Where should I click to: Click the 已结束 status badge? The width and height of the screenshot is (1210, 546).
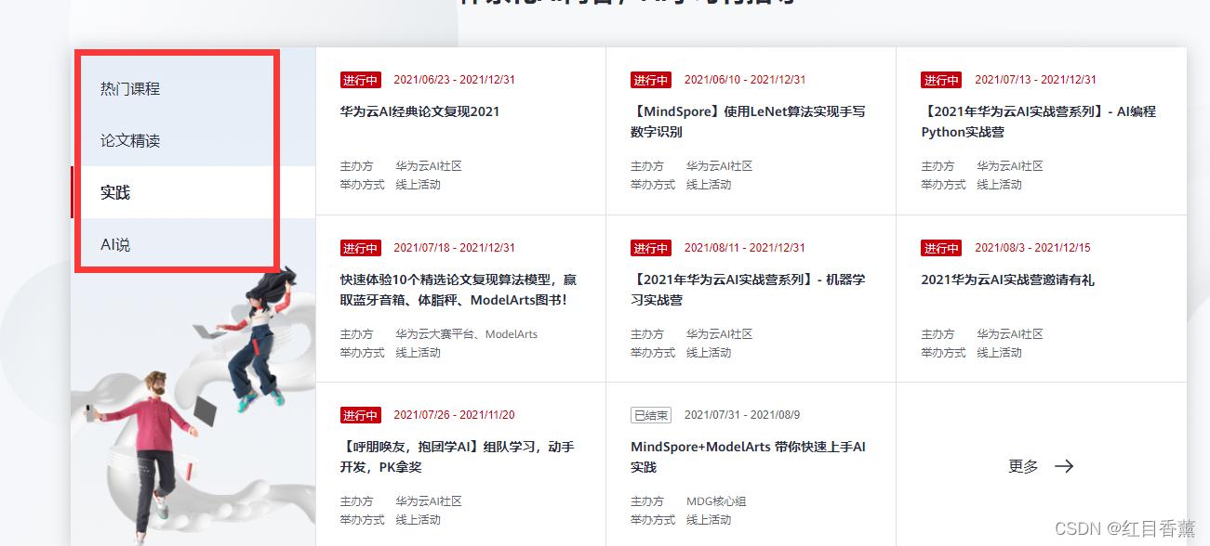tap(651, 415)
